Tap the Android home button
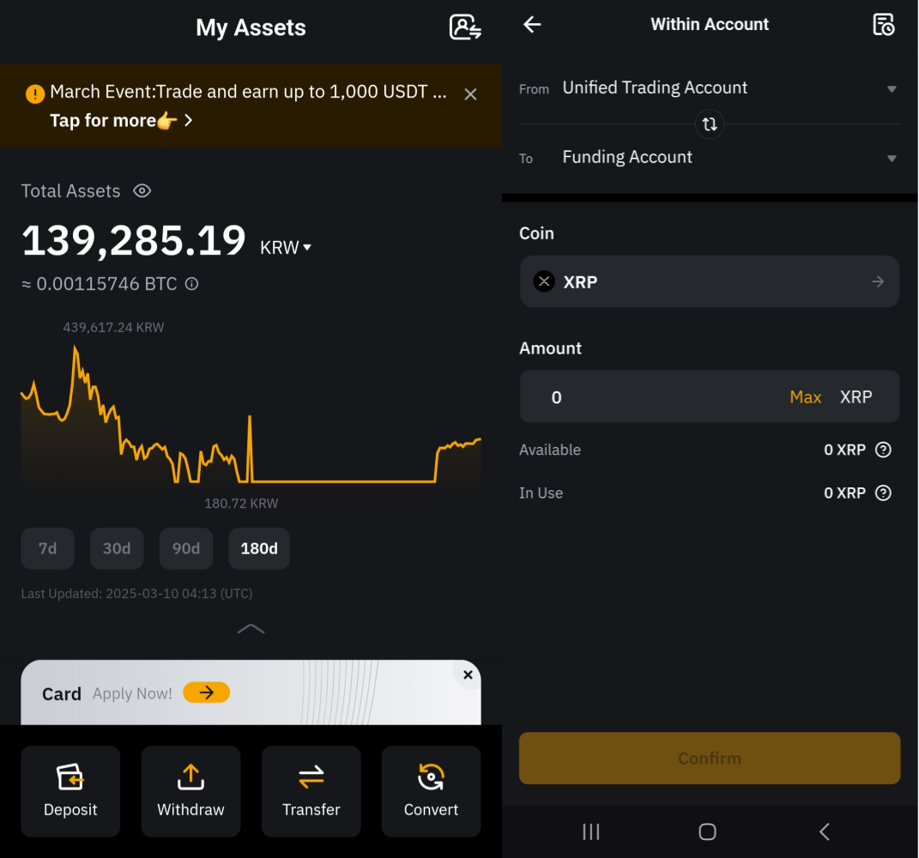The image size is (919, 858). point(707,831)
